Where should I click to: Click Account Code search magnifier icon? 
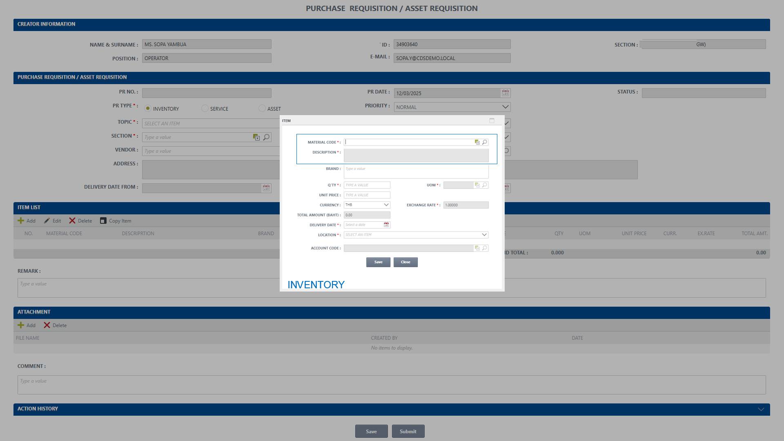485,248
